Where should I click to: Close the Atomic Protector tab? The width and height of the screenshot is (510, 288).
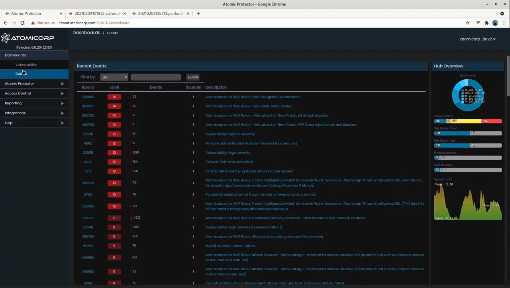coord(61,14)
